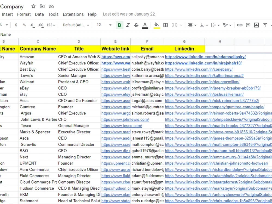Toggle bold formatting

pos(119,25)
